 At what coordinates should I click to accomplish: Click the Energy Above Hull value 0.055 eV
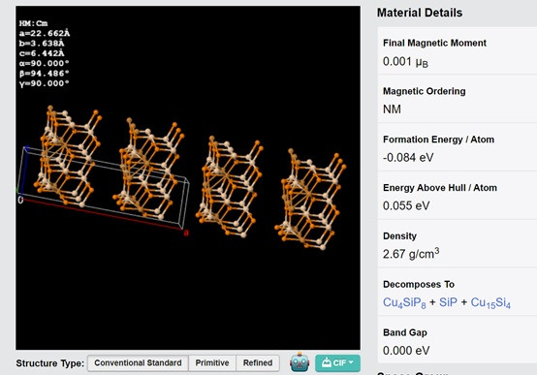coord(406,205)
